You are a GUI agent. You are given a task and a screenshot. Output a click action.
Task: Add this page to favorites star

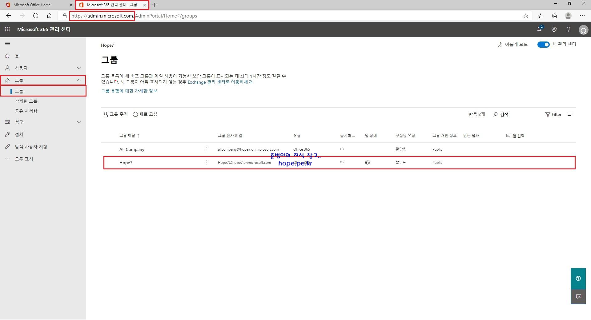(526, 16)
